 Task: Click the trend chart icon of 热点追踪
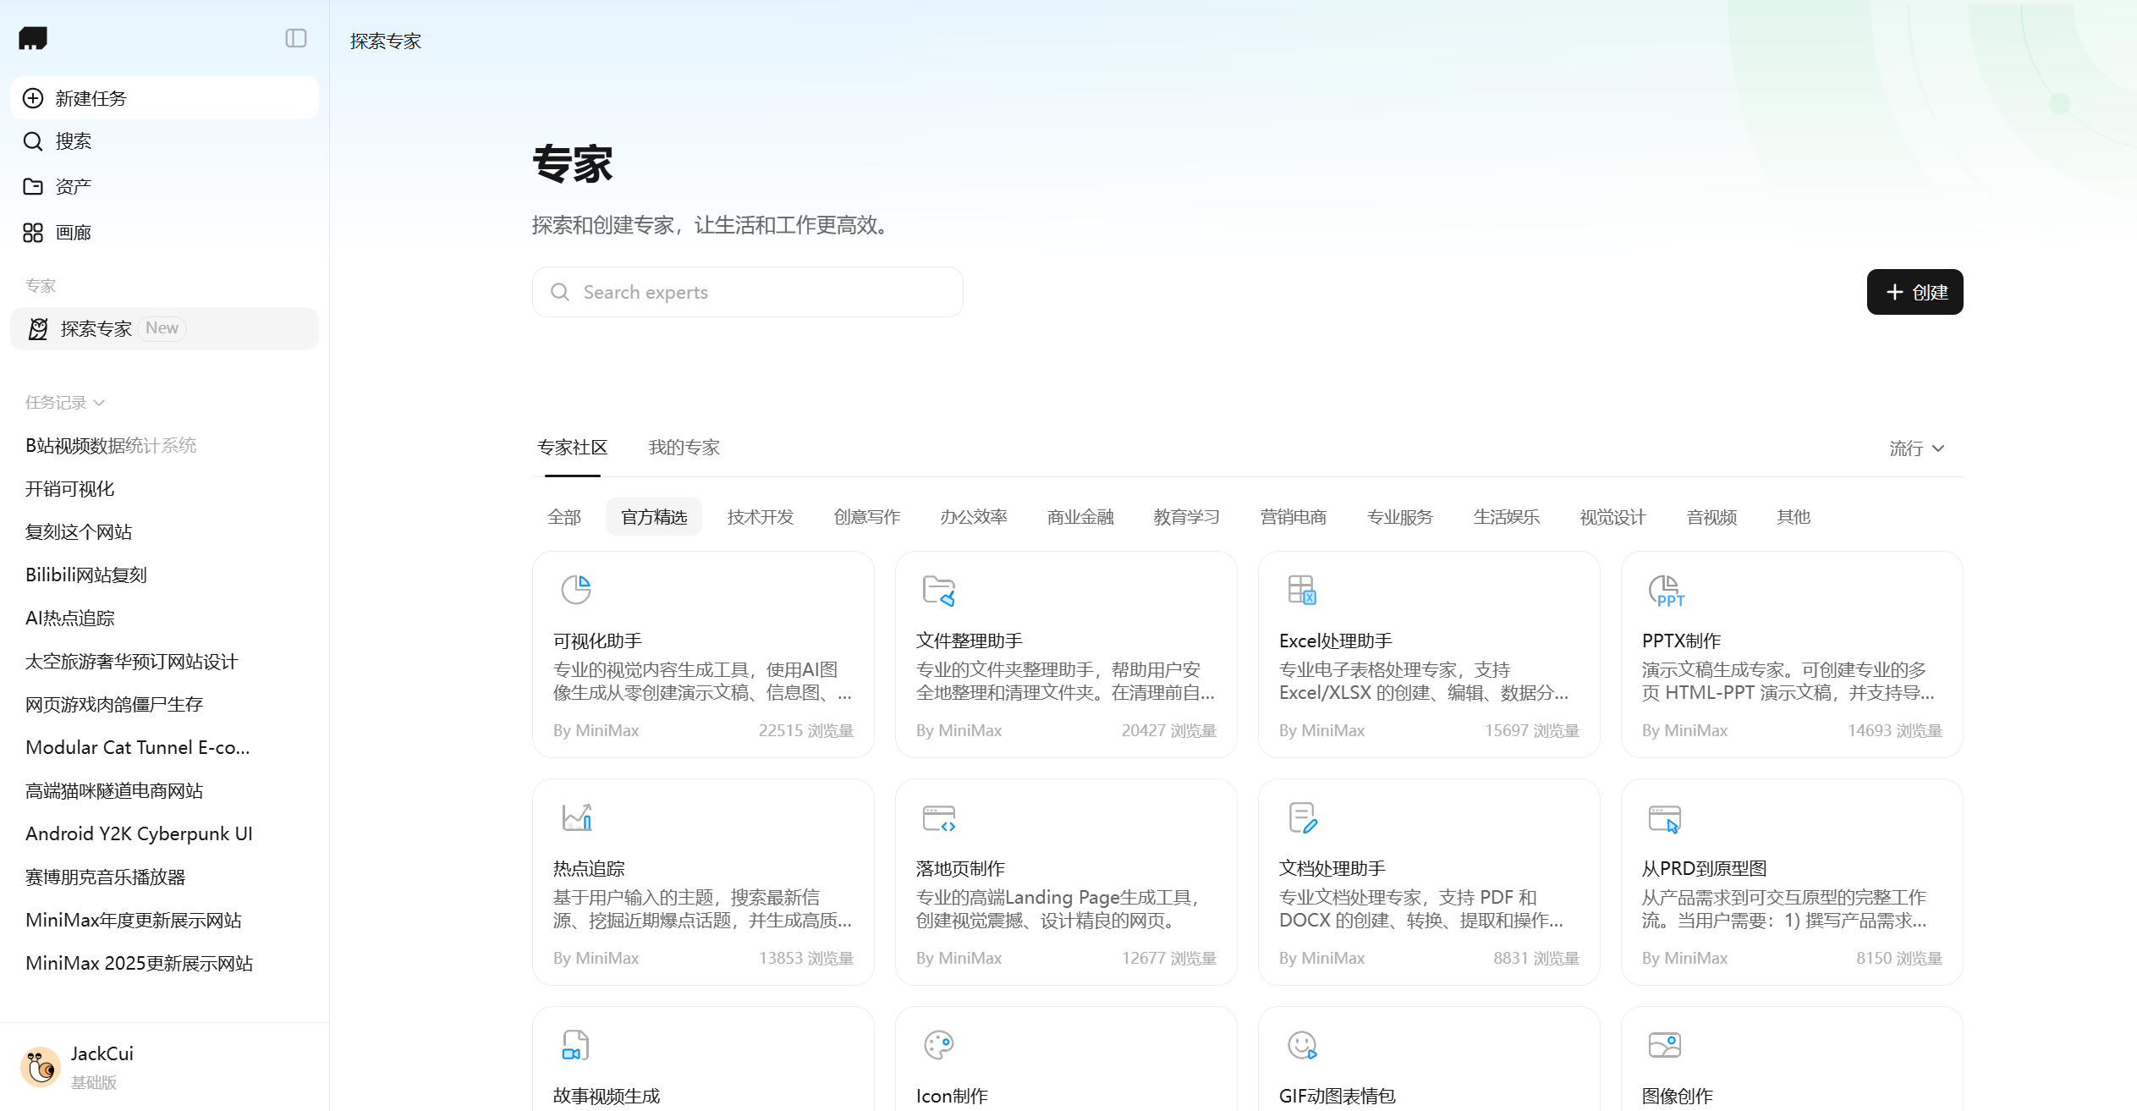pyautogui.click(x=577, y=817)
